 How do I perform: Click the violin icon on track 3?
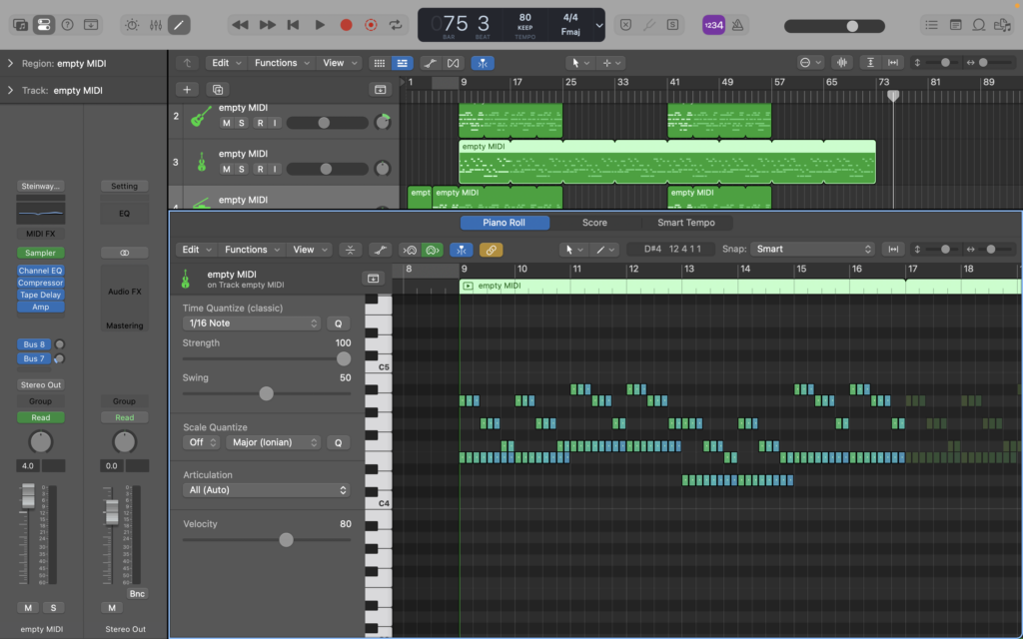coord(201,162)
